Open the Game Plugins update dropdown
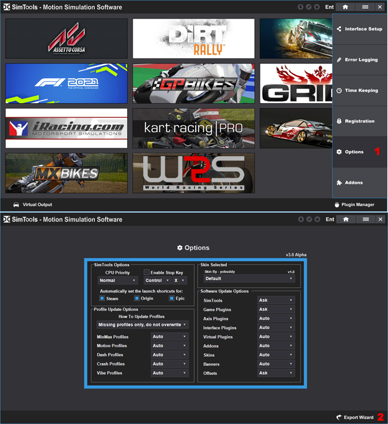This screenshot has height=424, width=388. coord(276,309)
